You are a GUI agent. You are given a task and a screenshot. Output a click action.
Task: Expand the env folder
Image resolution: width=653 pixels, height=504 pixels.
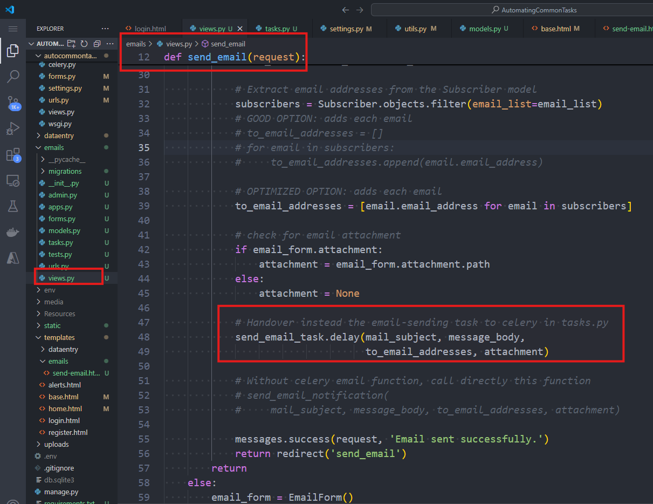coord(72,290)
